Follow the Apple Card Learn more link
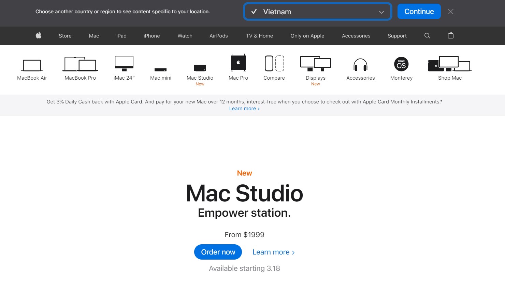This screenshot has width=505, height=296. (244, 109)
